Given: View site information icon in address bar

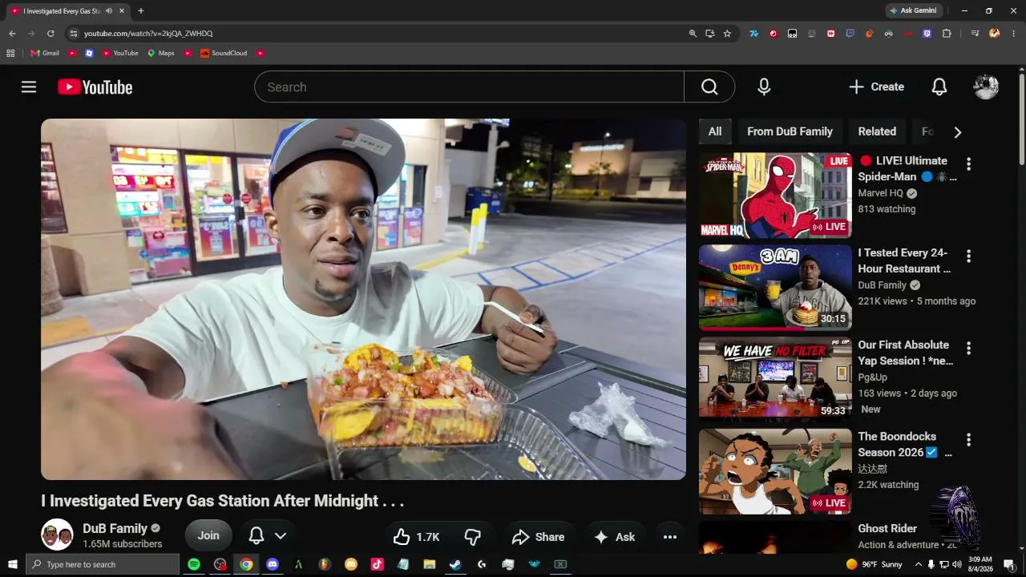Looking at the screenshot, I should coord(73,34).
